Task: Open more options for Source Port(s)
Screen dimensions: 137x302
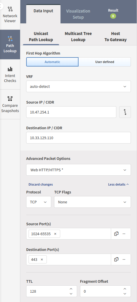Action: [x=124, y=234]
